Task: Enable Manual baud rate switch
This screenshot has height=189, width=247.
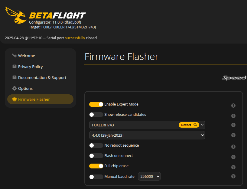Action: [x=96, y=177]
